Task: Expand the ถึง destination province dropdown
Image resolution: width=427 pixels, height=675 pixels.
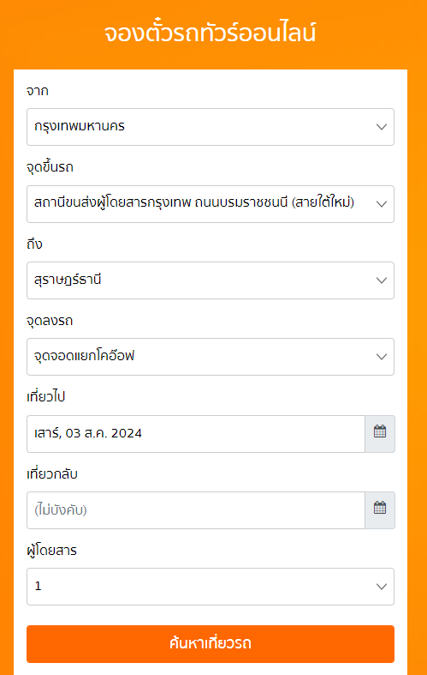Action: 210,280
